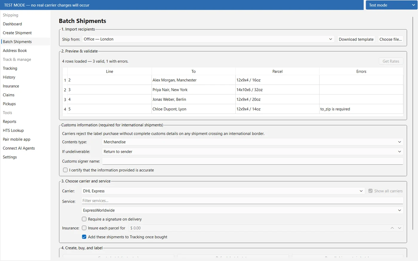Open the Tracking page
Image resolution: width=418 pixels, height=261 pixels.
click(25, 68)
